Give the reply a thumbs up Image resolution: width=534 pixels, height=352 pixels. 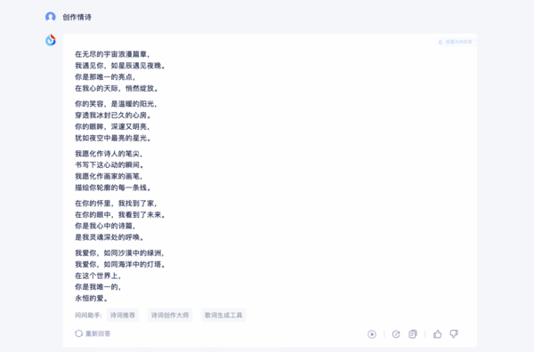tap(438, 334)
